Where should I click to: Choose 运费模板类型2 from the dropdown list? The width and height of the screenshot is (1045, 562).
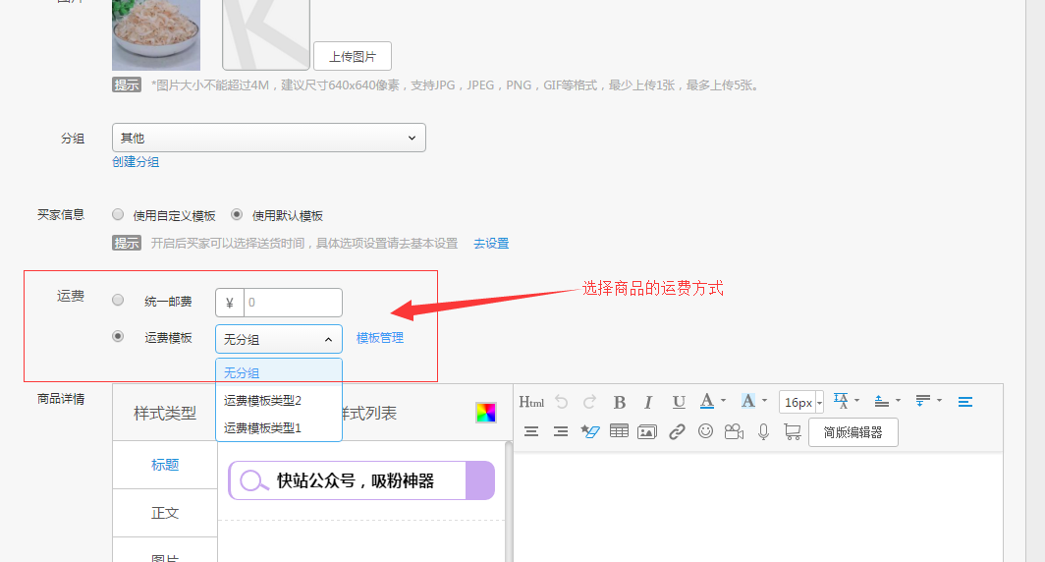pos(262,400)
